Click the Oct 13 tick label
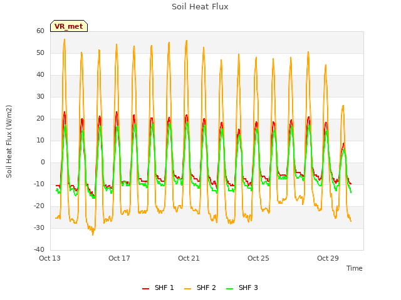The width and height of the screenshot is (401, 300). [49, 258]
